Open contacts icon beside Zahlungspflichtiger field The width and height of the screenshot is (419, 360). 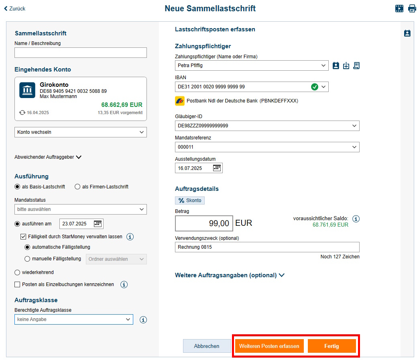click(336, 65)
